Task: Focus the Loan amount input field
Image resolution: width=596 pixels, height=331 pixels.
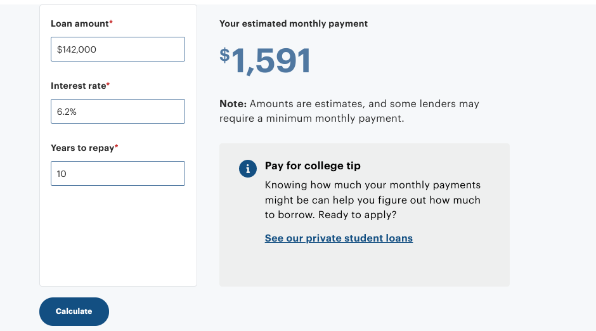Action: pos(118,49)
